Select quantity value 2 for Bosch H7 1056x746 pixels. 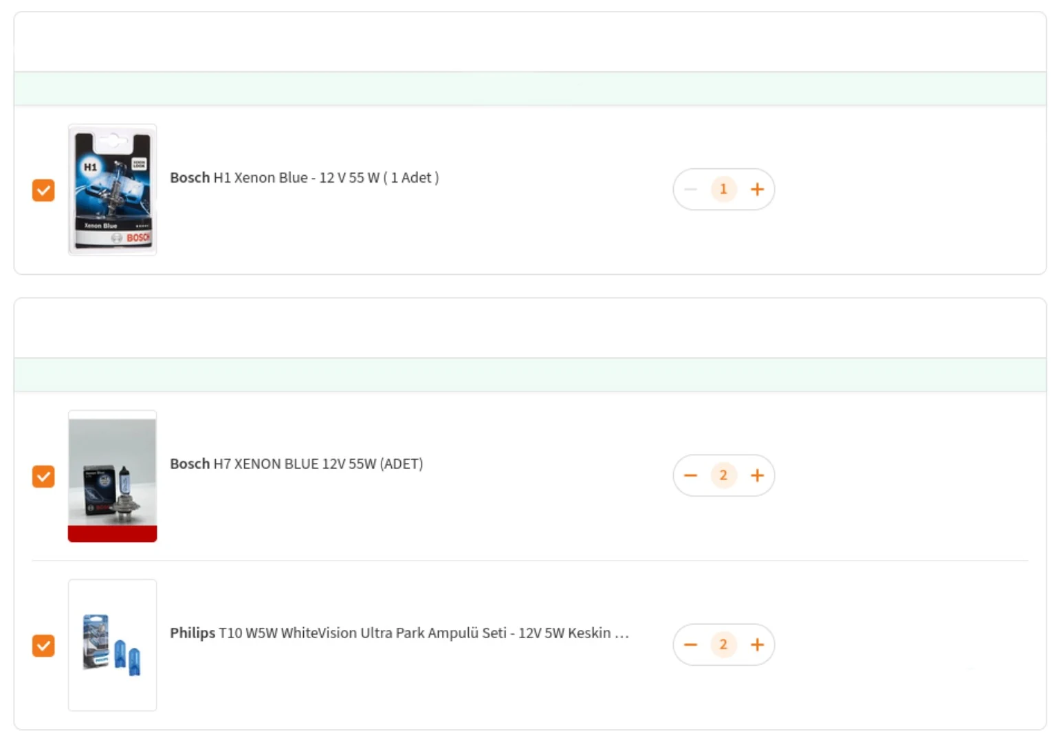[723, 475]
